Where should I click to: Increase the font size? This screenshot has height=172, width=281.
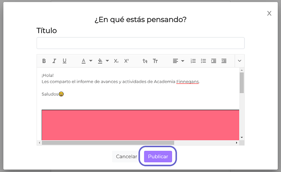(x=155, y=61)
